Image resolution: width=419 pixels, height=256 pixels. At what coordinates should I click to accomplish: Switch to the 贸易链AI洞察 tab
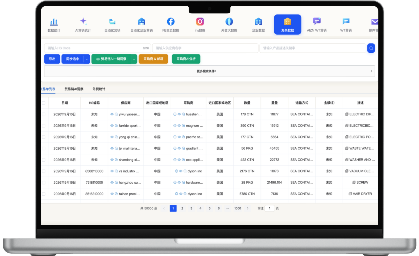[74, 89]
